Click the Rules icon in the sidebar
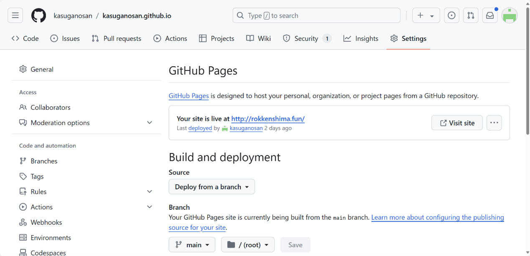Image resolution: width=530 pixels, height=256 pixels. 23,192
